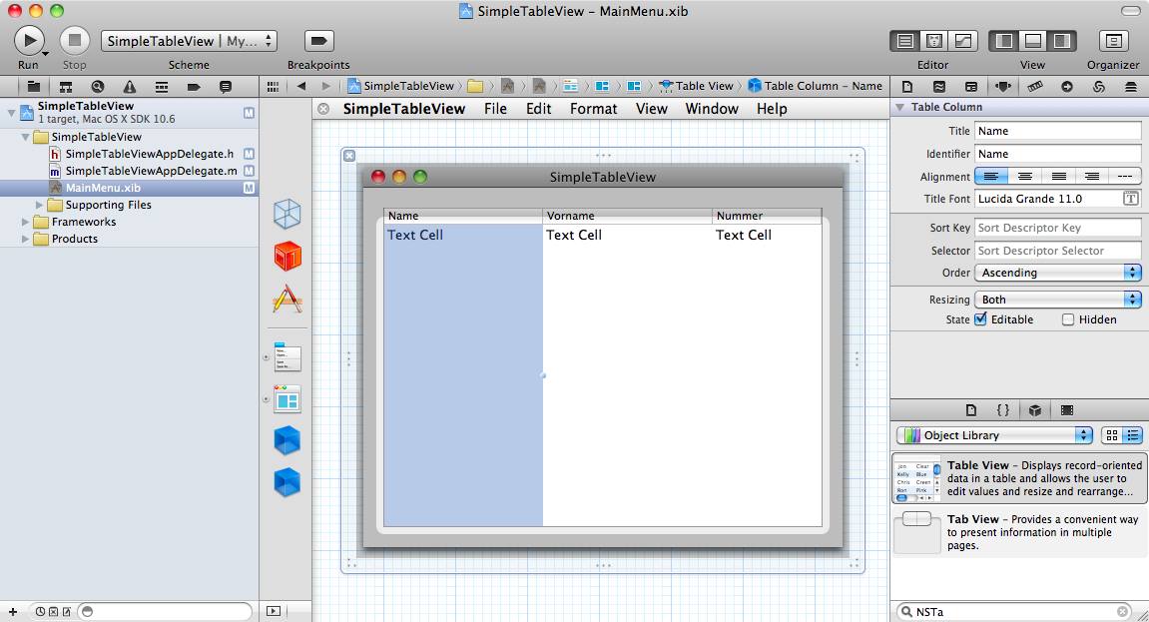Open the Format menu in menu editor
The width and height of the screenshot is (1149, 622).
593,109
